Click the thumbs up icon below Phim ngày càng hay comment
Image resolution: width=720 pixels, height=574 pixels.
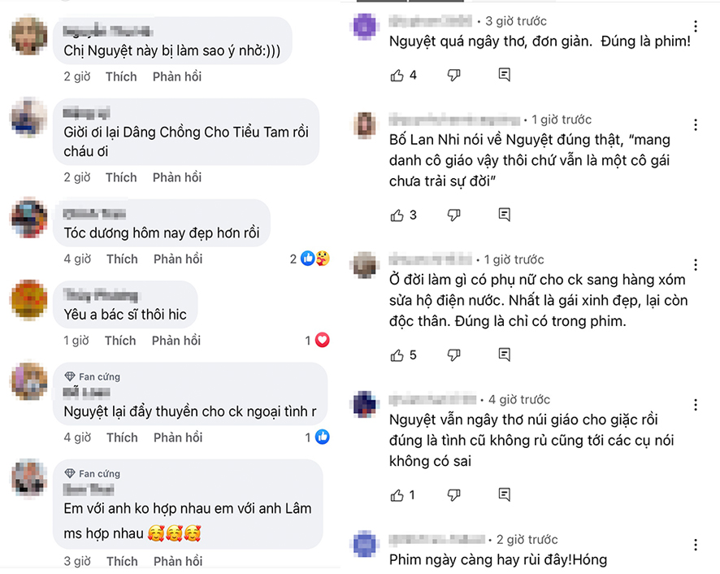coord(399,572)
